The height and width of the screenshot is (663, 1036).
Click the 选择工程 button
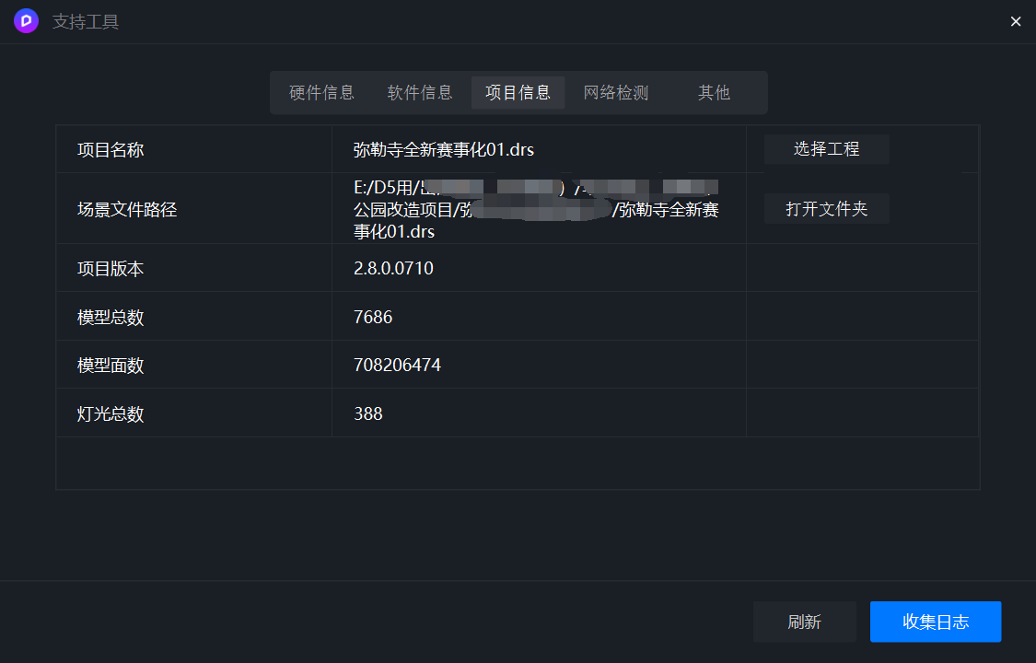coord(827,149)
